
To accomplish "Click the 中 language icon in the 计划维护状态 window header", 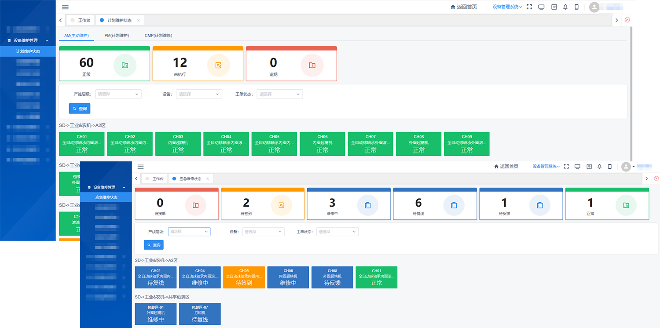I will pos(554,7).
